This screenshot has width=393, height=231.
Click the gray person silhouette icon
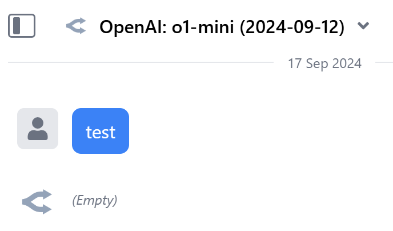coord(38,129)
